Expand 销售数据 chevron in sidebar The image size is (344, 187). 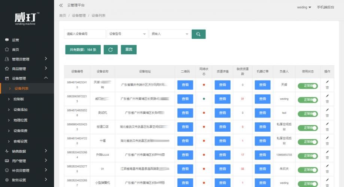click(x=46, y=151)
